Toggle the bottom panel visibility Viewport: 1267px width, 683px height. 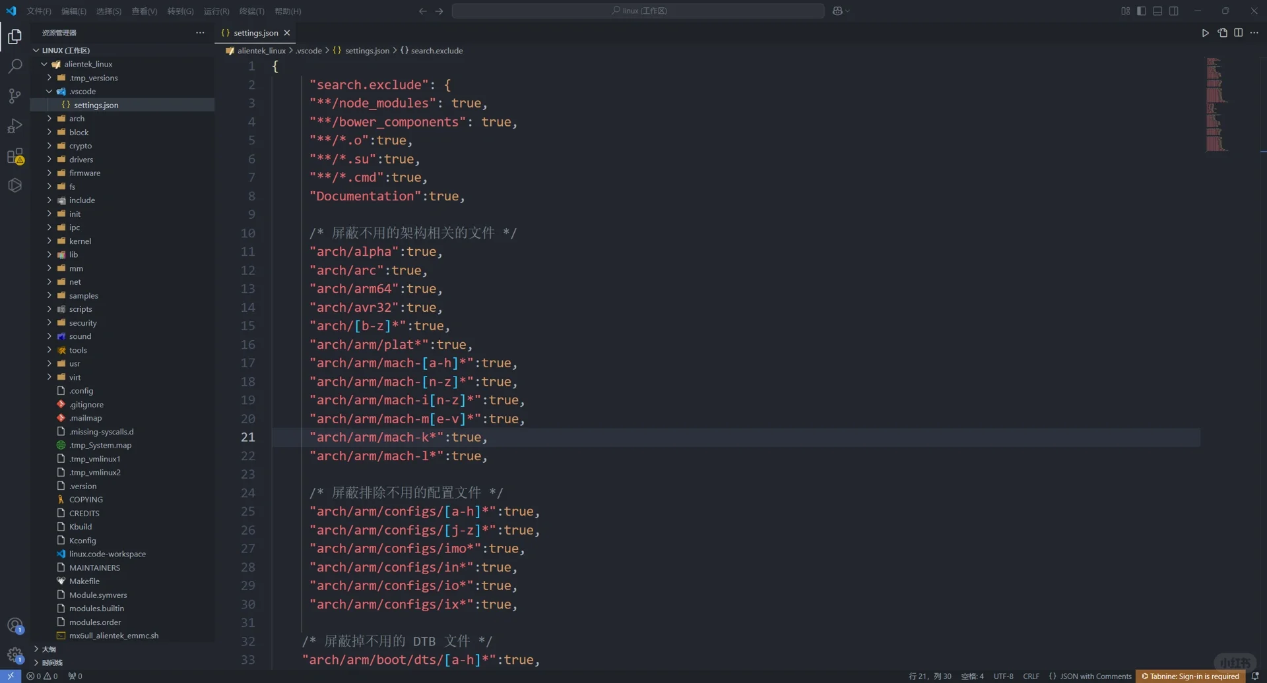[1157, 11]
